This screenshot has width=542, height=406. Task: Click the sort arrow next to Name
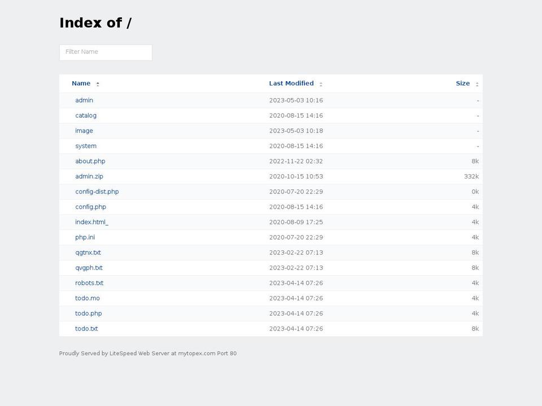pyautogui.click(x=98, y=84)
